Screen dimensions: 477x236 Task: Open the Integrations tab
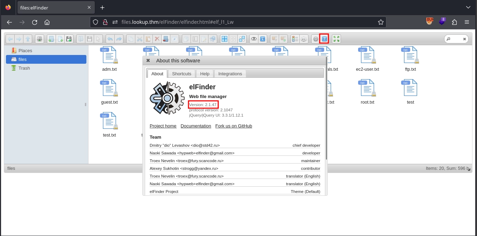(x=230, y=74)
